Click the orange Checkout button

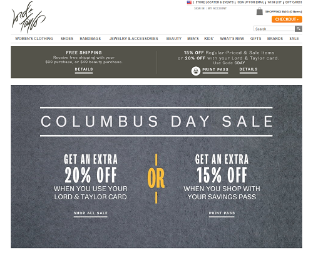[x=287, y=19]
